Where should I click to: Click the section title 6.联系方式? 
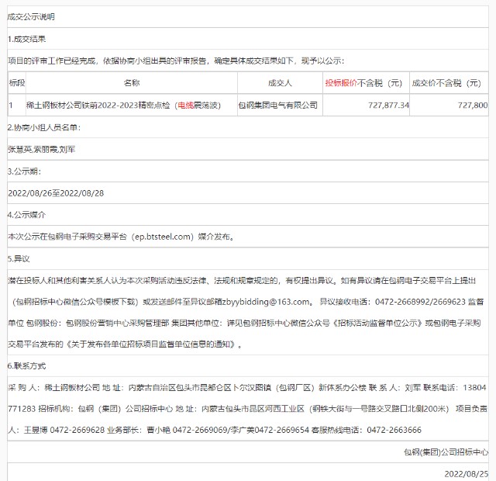(26, 366)
